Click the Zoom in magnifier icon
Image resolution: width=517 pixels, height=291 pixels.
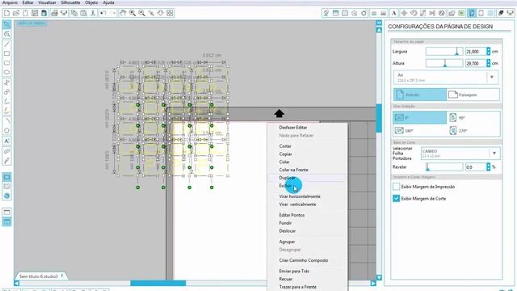[x=132, y=13]
